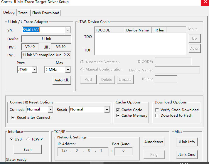Viewport: 209px width, 164px height.
Task: Click the Scan button
Action: pos(28,150)
